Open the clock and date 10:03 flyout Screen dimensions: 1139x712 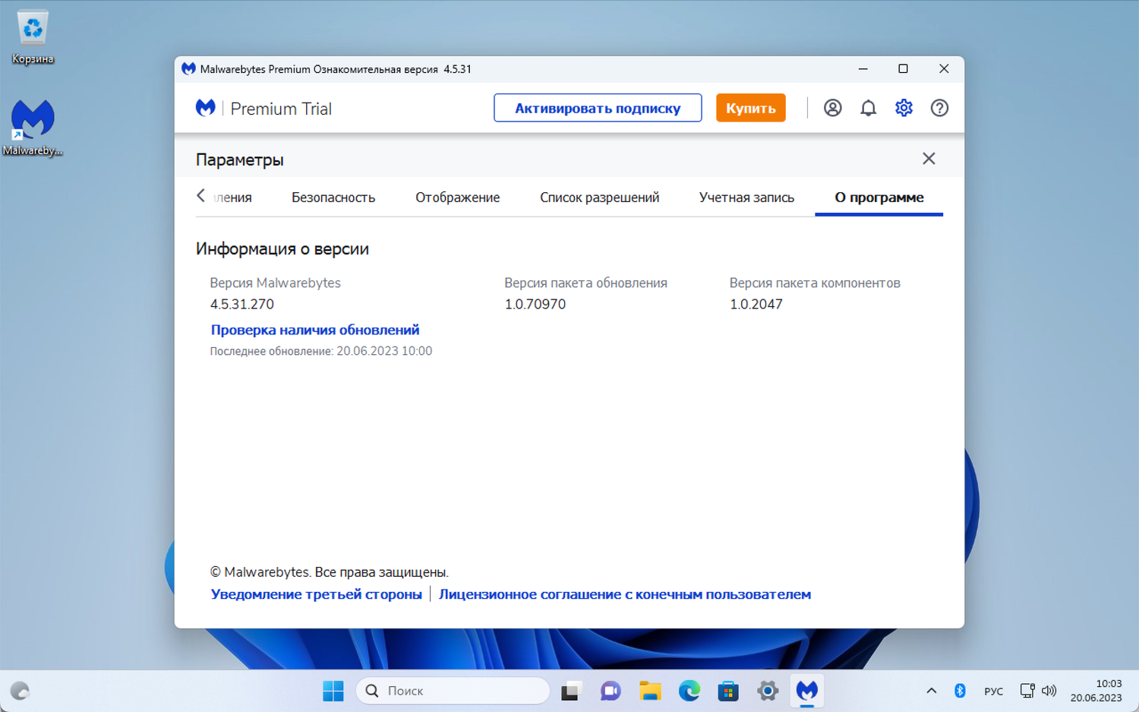(1096, 691)
